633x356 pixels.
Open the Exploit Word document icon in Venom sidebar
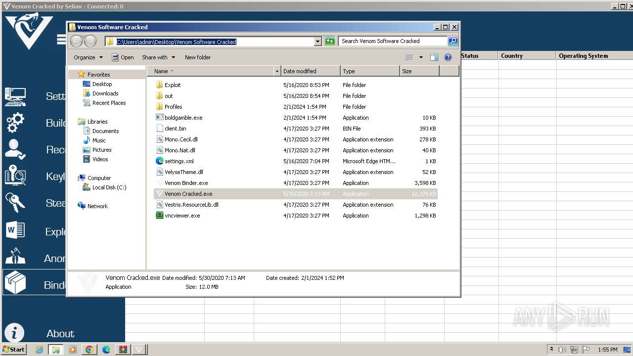[15, 230]
